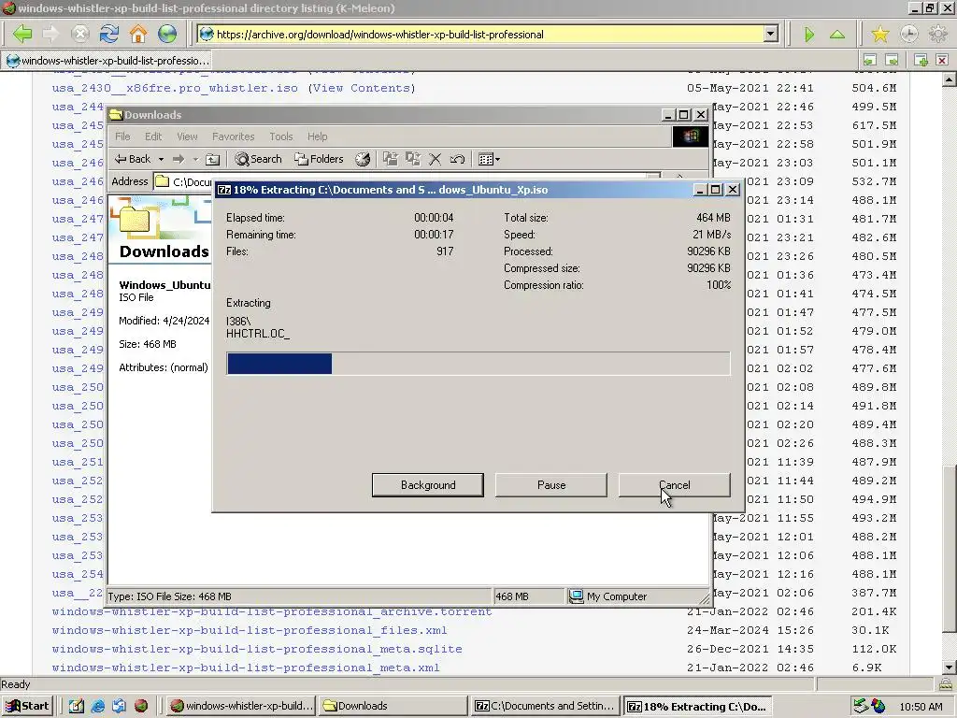Open a new tab with the plus icon
This screenshot has height=718, width=957.
click(921, 60)
